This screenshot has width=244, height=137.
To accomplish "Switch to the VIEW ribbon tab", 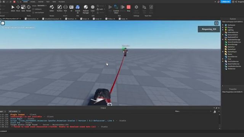I will tap(54, 2).
